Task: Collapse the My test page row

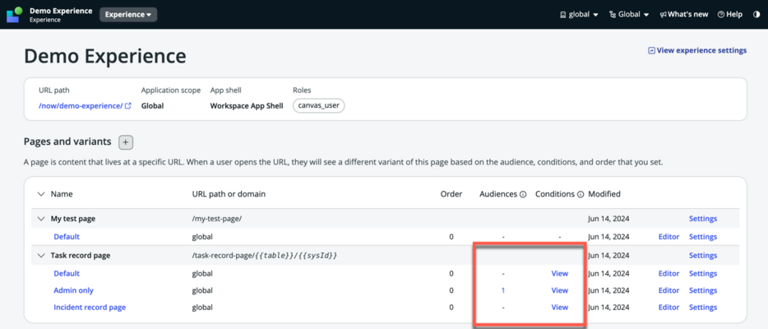Action: 40,219
